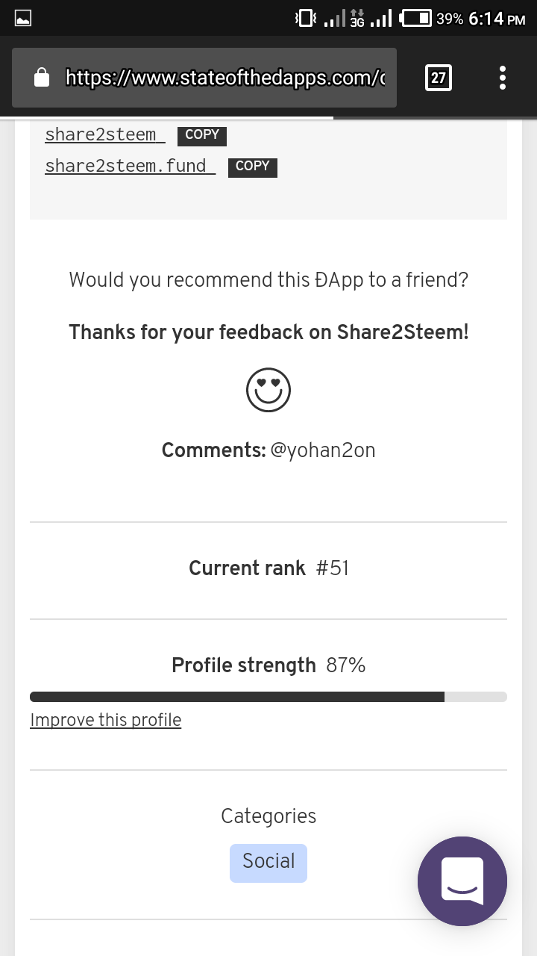Viewport: 537px width, 956px height.
Task: Open the tab switcher showing 27 tabs
Action: pos(439,78)
